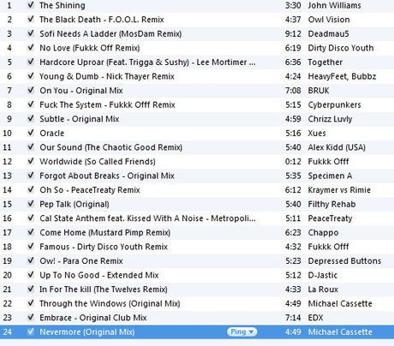Disable the checkbox for Pep Talk (Original)

(x=31, y=204)
